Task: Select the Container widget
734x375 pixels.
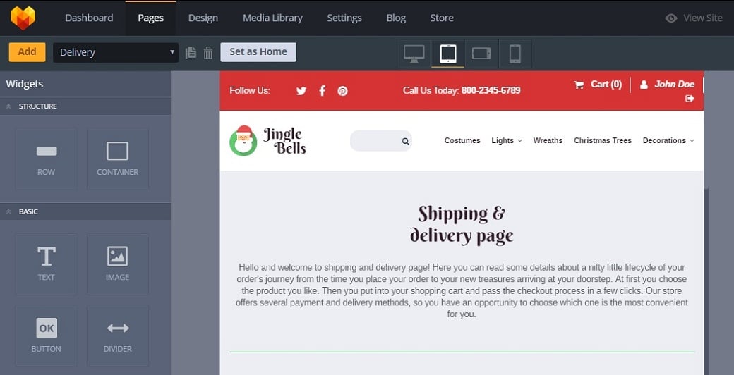Action: pyautogui.click(x=117, y=158)
